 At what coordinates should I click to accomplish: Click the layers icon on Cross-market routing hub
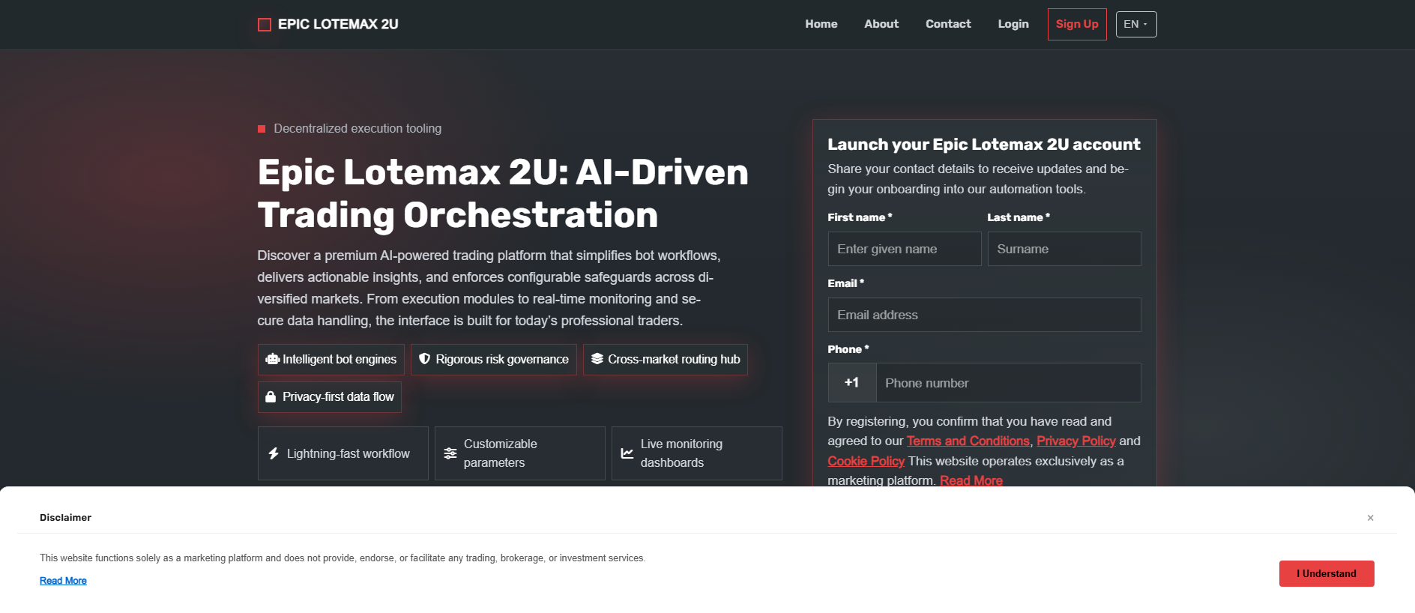point(597,359)
